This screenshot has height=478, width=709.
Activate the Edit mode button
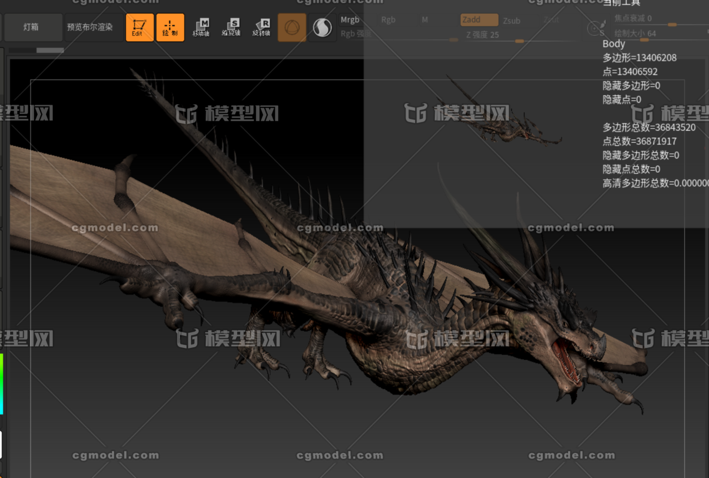click(x=140, y=27)
